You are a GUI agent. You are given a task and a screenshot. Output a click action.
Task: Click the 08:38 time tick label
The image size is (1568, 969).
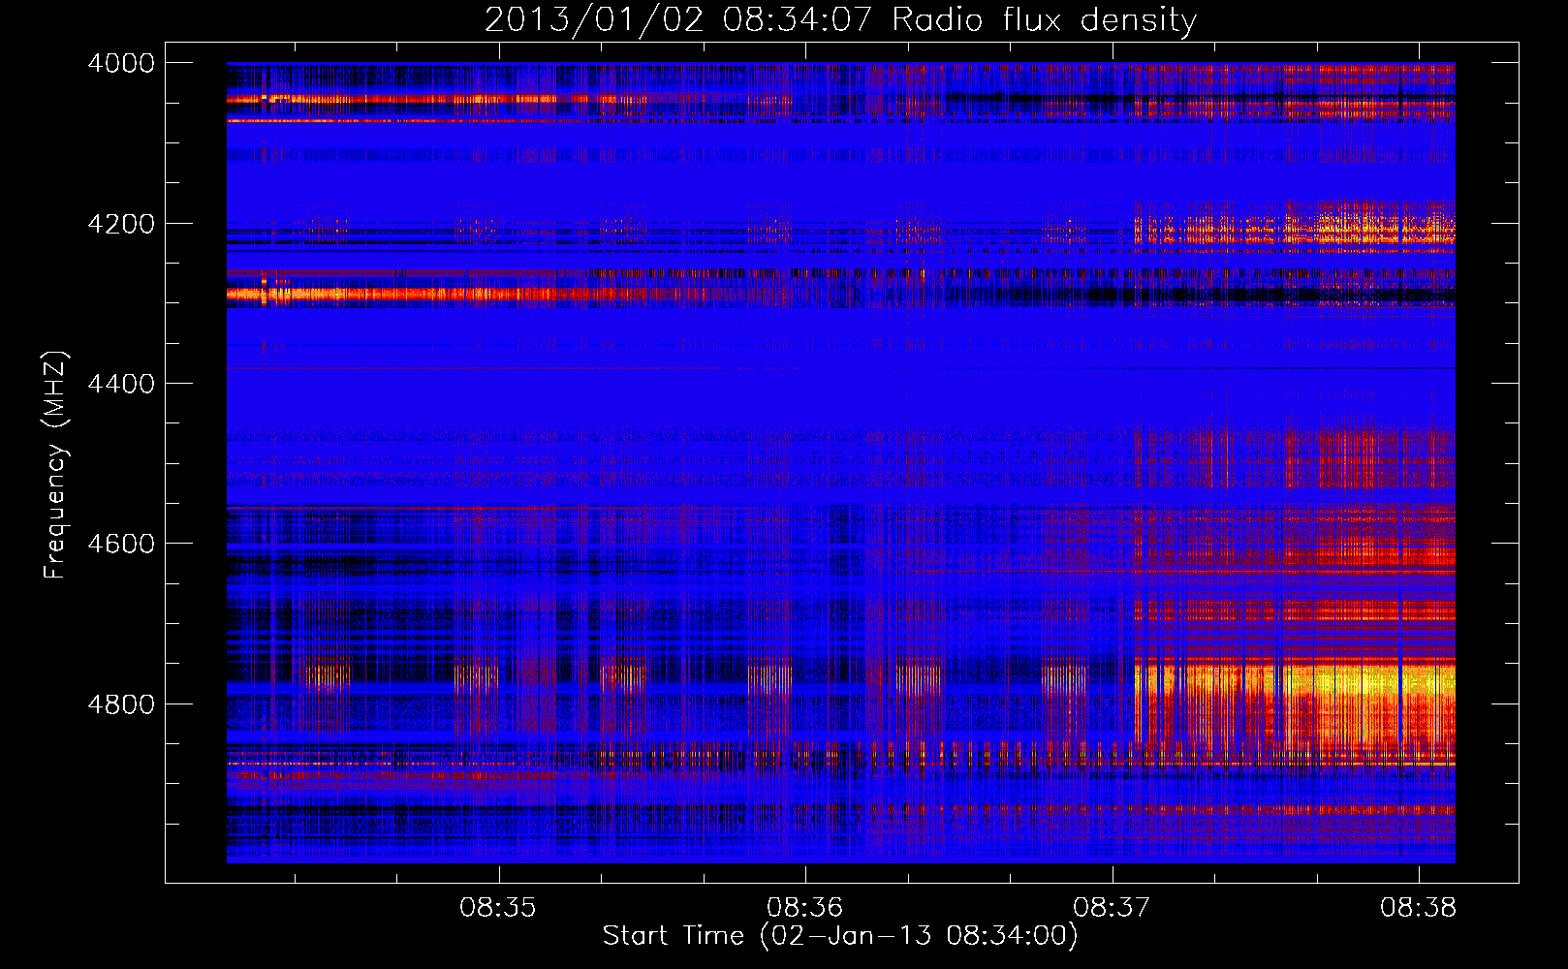coord(1419,908)
